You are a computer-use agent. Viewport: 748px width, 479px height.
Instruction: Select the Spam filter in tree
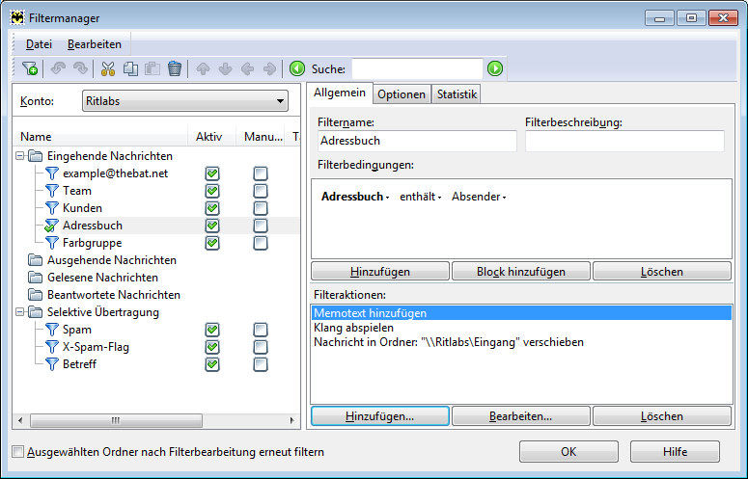(x=77, y=330)
